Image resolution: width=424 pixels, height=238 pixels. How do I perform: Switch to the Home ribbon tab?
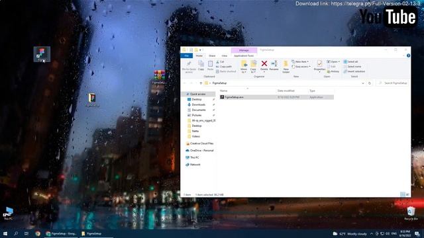pyautogui.click(x=199, y=56)
